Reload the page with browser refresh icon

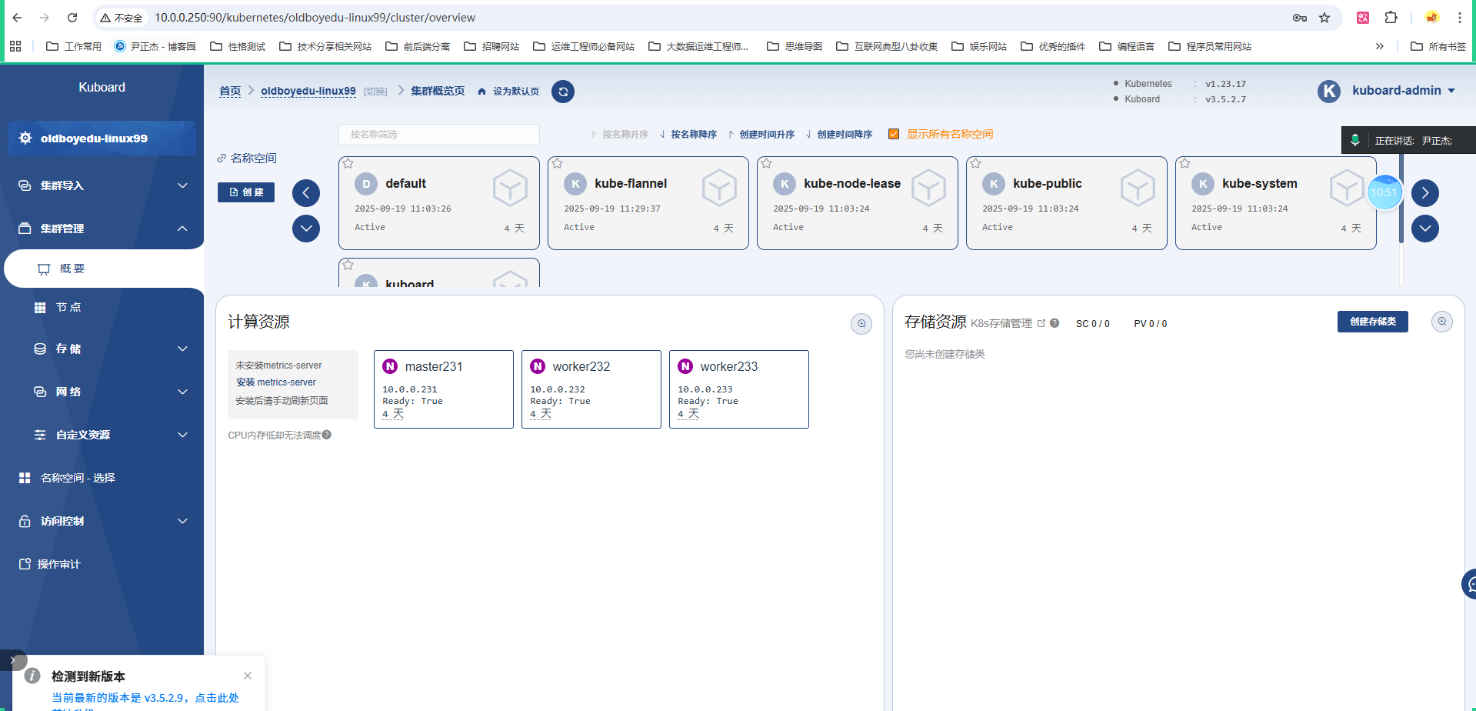click(x=72, y=18)
